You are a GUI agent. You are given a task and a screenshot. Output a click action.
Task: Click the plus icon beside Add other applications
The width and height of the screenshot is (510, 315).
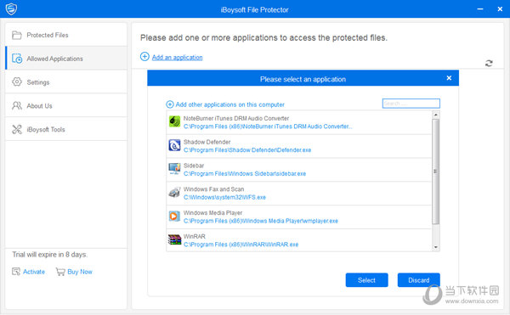(x=170, y=104)
